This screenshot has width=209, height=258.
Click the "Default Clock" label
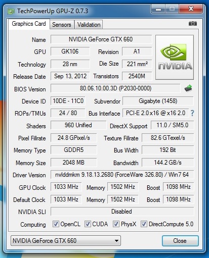coord(29,200)
